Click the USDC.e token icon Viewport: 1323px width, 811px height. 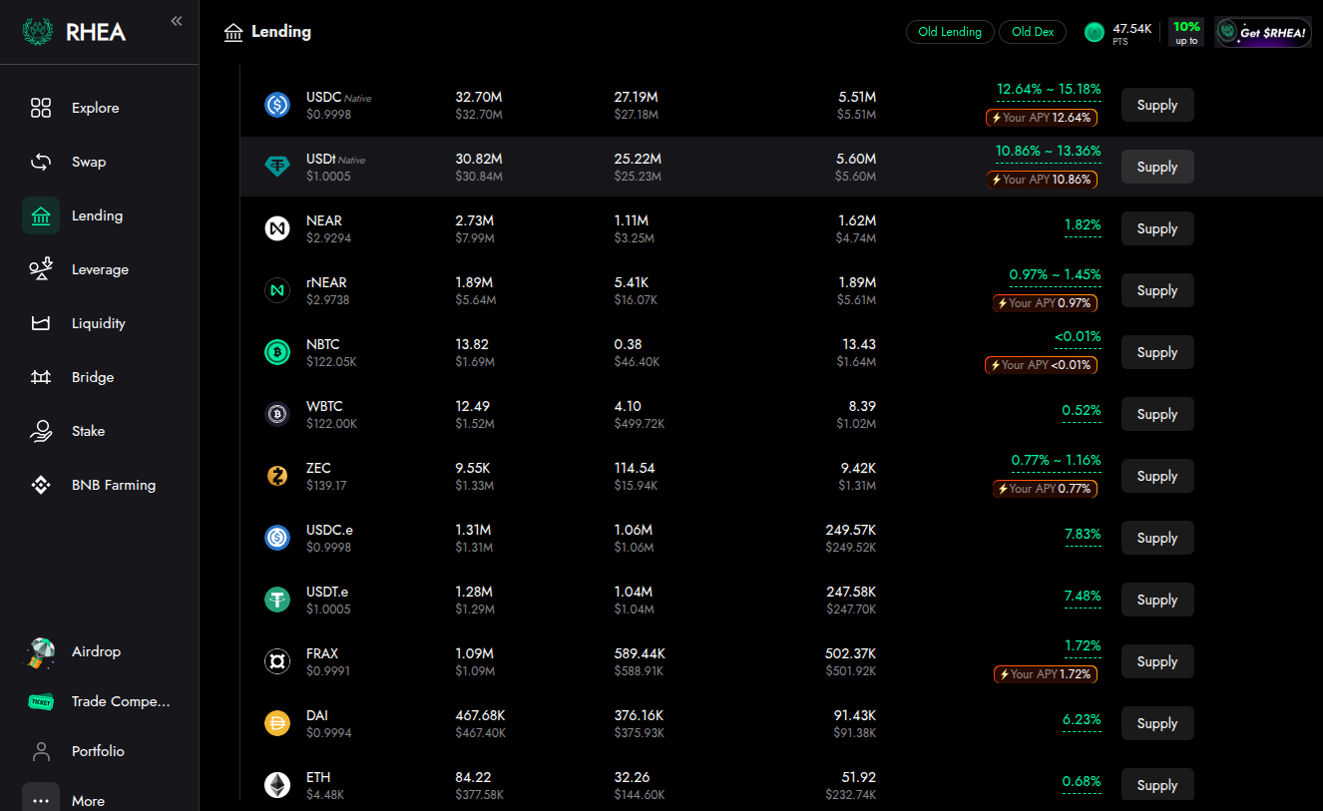(x=277, y=538)
